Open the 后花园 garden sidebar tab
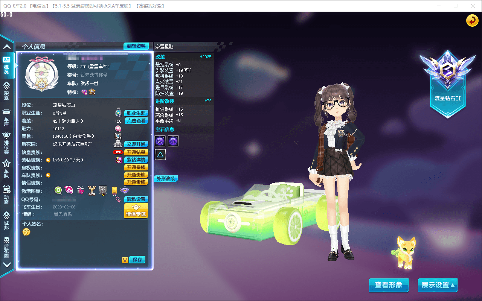482x301 pixels. [7, 246]
